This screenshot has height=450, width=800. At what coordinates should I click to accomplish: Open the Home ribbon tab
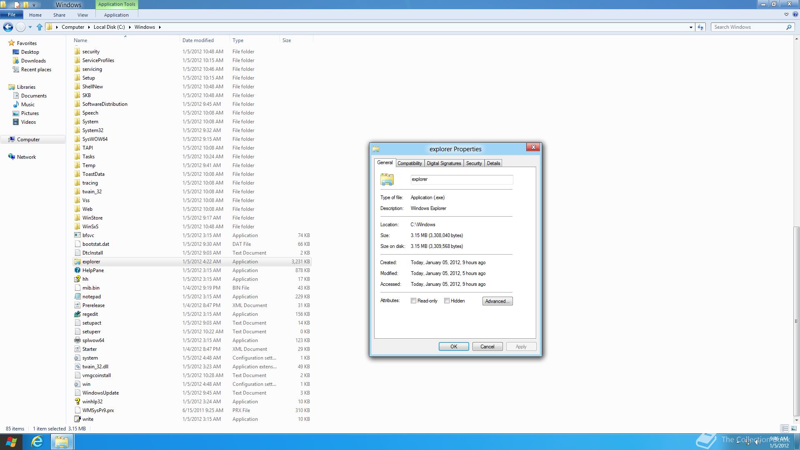[35, 15]
